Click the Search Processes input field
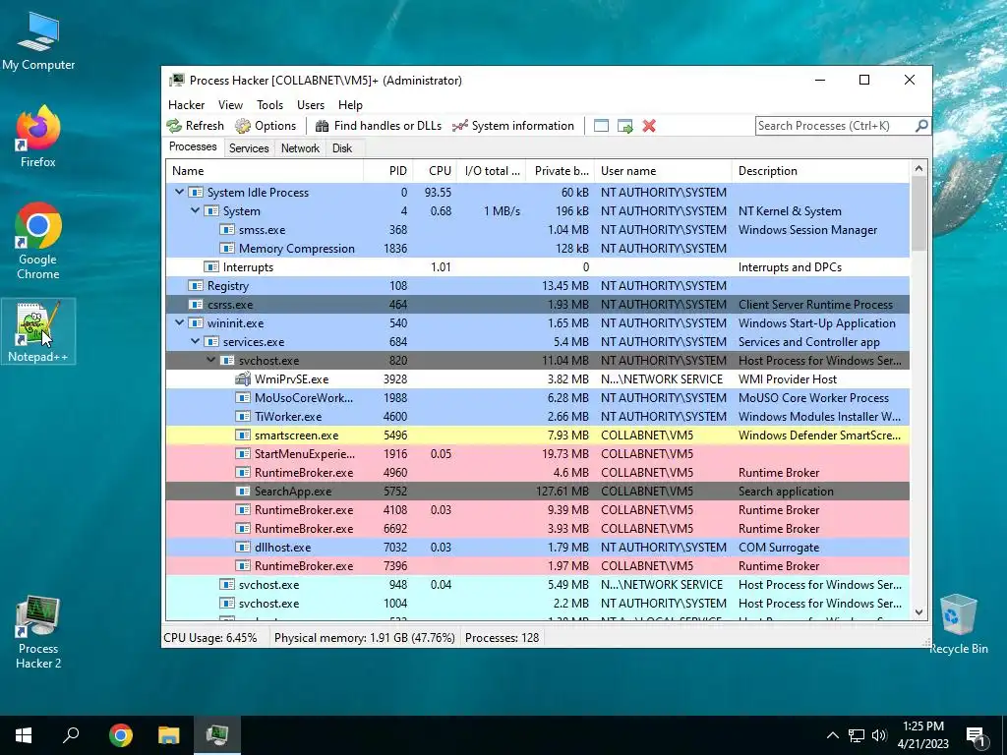The height and width of the screenshot is (755, 1007). 835,126
